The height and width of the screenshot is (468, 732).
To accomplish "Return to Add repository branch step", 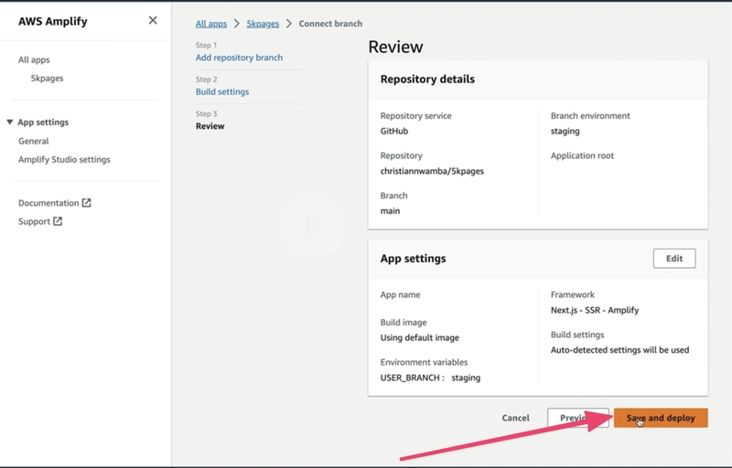I will click(239, 58).
